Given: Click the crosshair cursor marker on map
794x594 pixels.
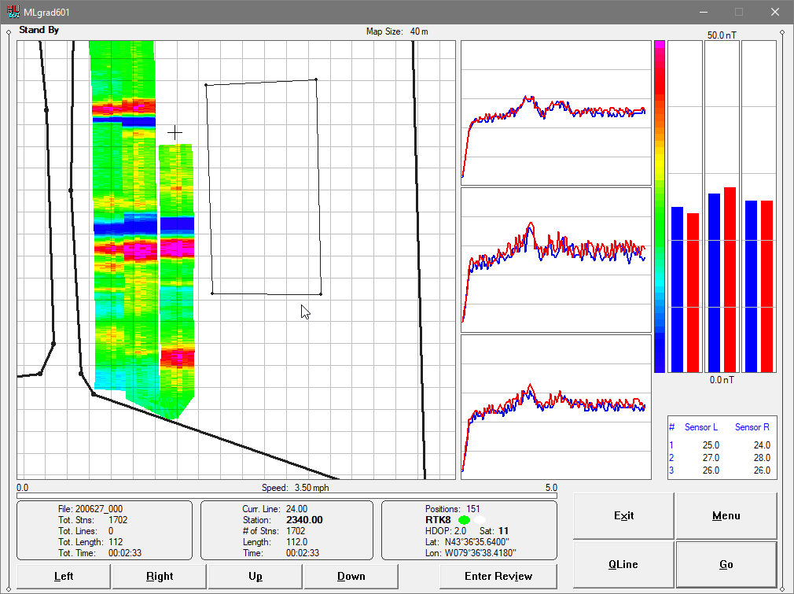Looking at the screenshot, I should [175, 133].
